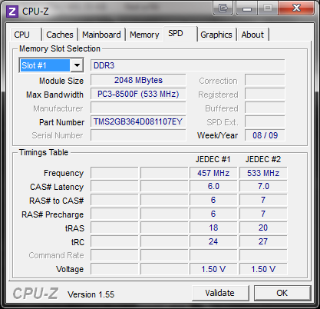Click the CPU-Z purple Z title icon
This screenshot has height=309, width=320.
(x=12, y=12)
